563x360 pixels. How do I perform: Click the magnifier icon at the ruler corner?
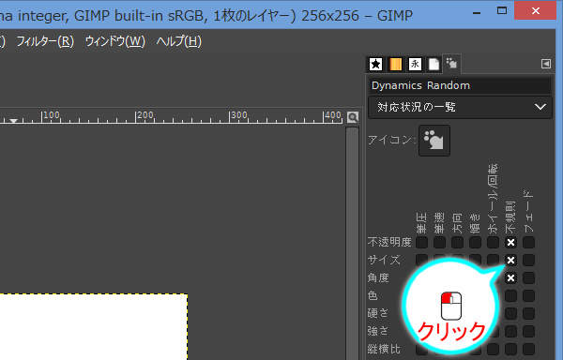(353, 117)
